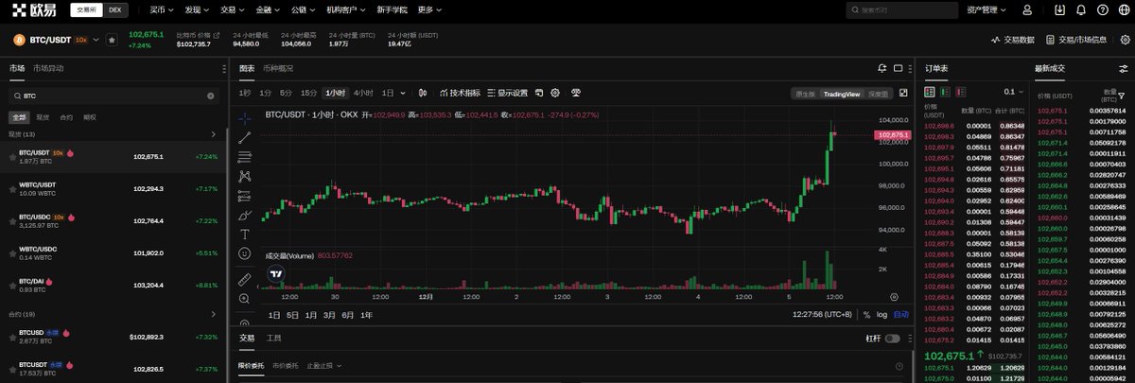Add BTC/USDT to favorites with star icon

112,41
